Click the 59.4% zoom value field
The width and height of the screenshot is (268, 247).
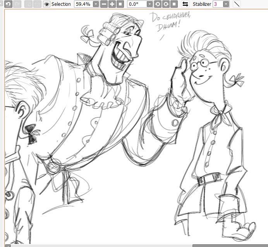pyautogui.click(x=83, y=4)
